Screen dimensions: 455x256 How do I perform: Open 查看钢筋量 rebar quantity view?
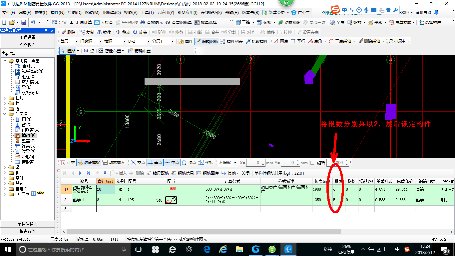[x=179, y=22]
